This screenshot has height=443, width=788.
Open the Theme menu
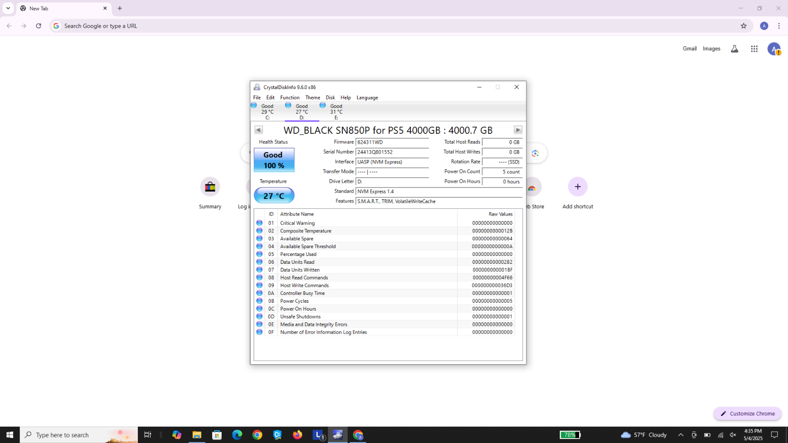point(313,97)
